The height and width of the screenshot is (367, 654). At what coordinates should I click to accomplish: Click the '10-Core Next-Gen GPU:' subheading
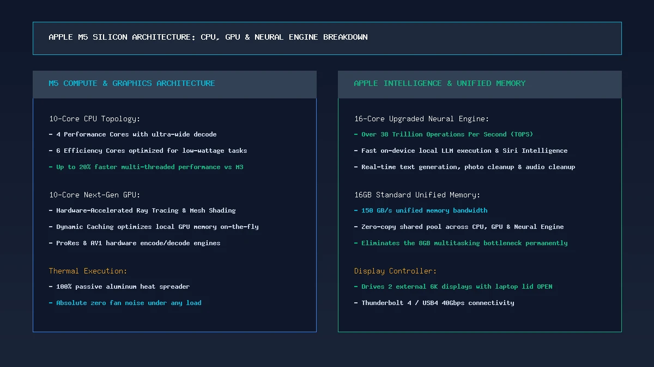[95, 195]
